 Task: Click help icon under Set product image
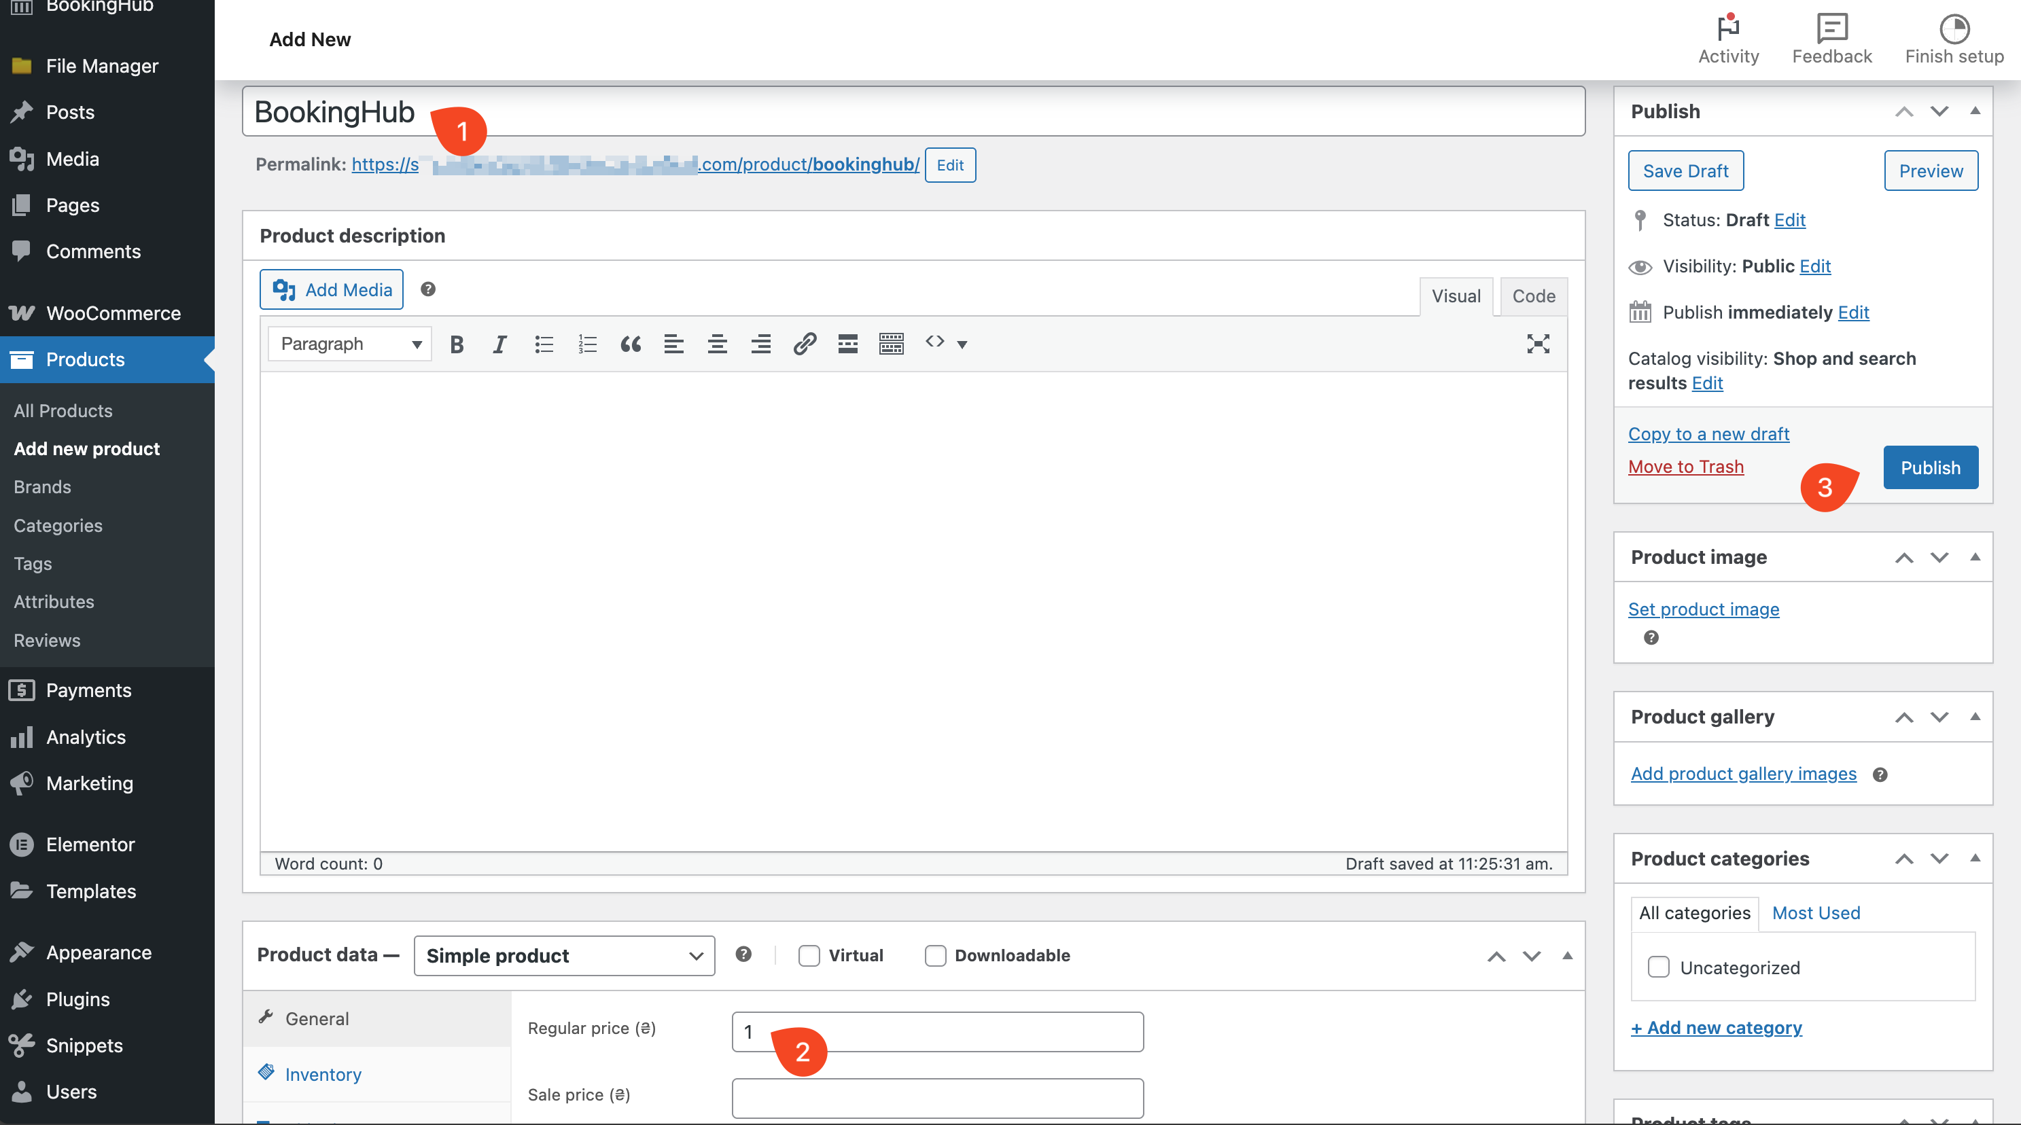(1651, 638)
